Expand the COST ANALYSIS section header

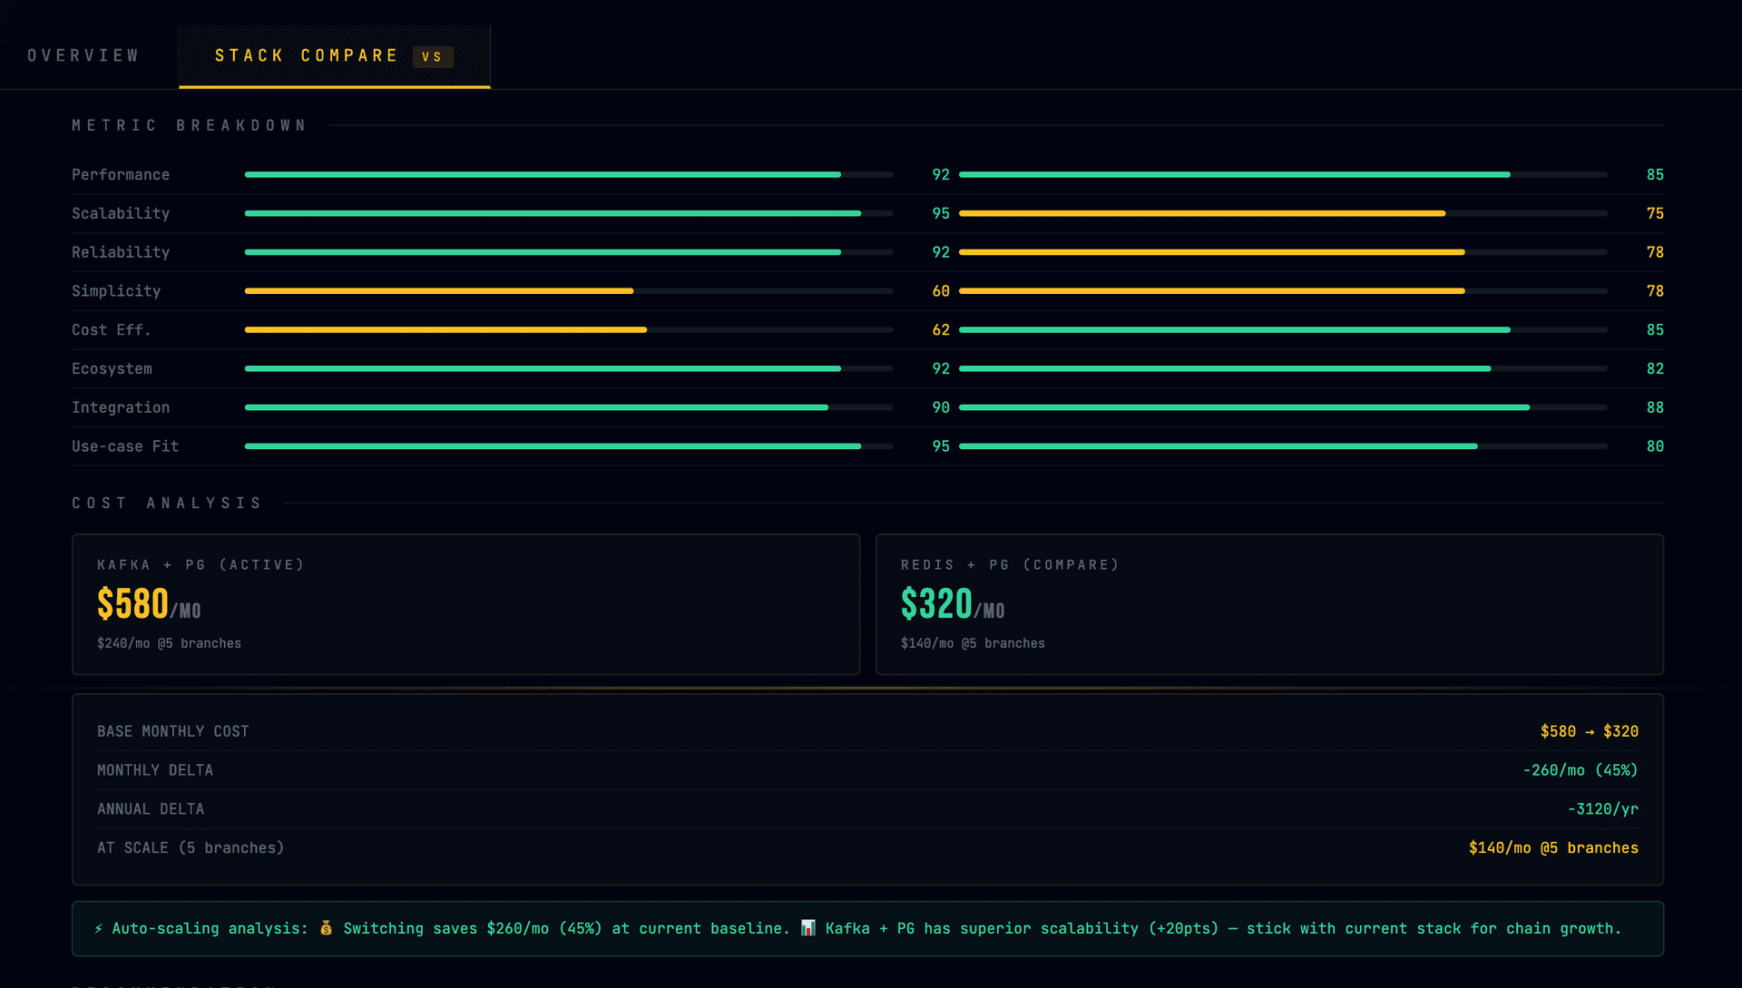pos(167,503)
